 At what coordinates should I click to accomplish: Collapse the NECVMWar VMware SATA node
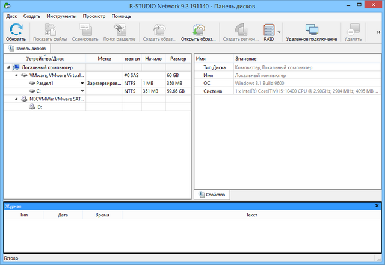pyautogui.click(x=17, y=99)
